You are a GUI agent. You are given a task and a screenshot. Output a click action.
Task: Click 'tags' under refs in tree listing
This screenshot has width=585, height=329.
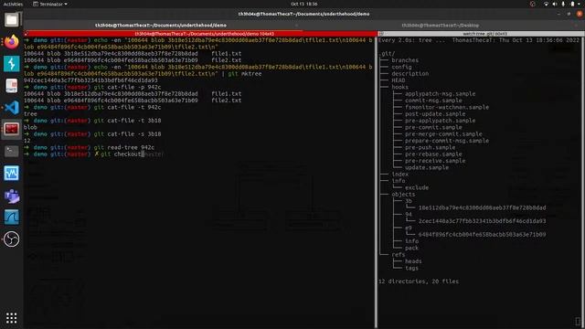(x=411, y=268)
